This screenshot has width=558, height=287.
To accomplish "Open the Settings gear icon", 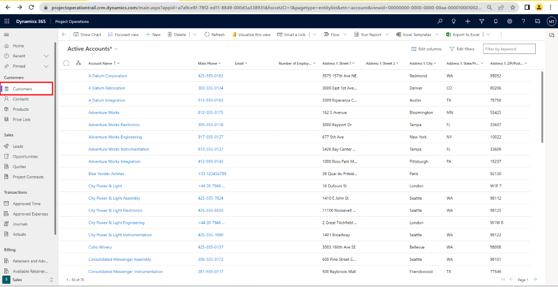I will pyautogui.click(x=510, y=21).
